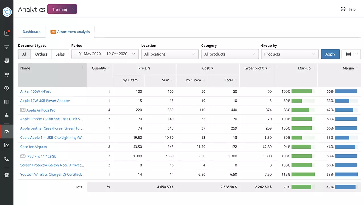Click the Total 48% margin blue bar
Viewport: 364px width, 205px height.
pos(345,187)
